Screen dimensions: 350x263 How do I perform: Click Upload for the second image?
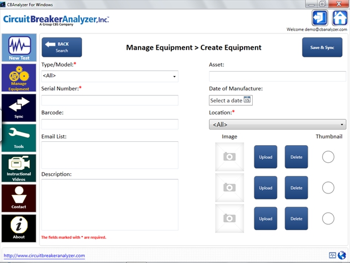coord(266,187)
